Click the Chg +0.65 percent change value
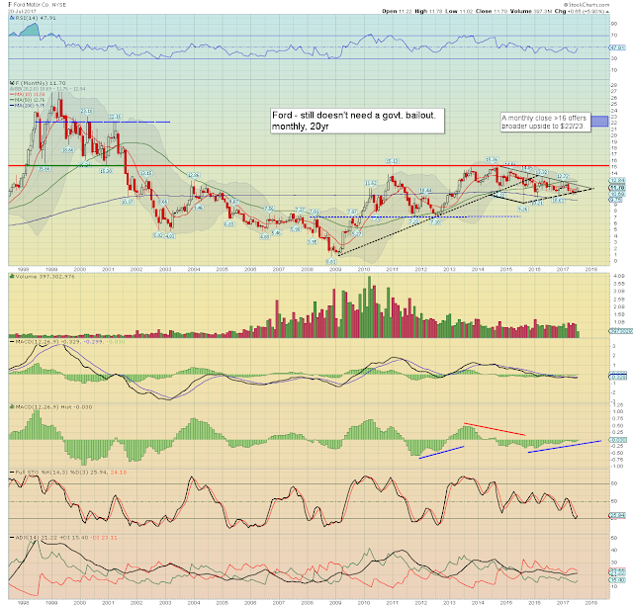Image resolution: width=633 pixels, height=607 pixels. pos(585,11)
